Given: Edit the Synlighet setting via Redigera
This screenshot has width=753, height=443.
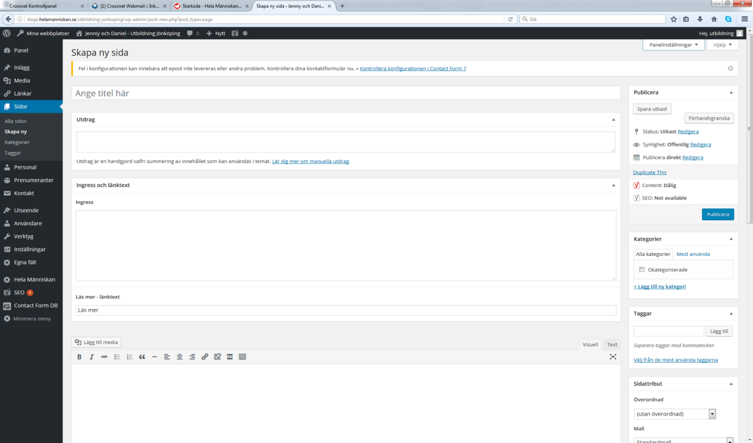Looking at the screenshot, I should coord(700,145).
